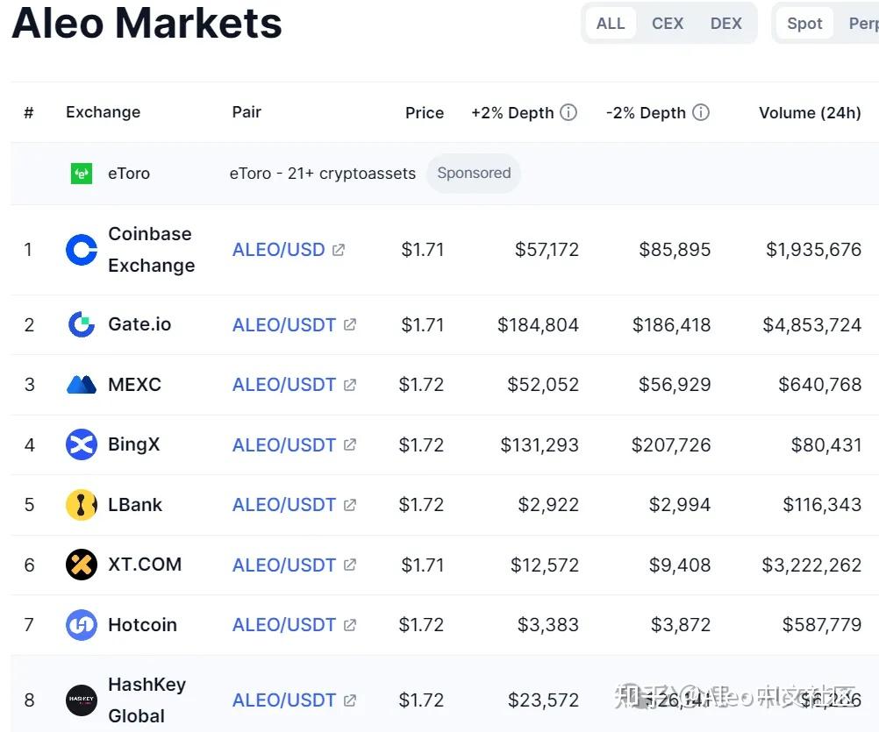Click the Coinbase Exchange logo
Screen dimensions: 879x732
pyautogui.click(x=81, y=249)
